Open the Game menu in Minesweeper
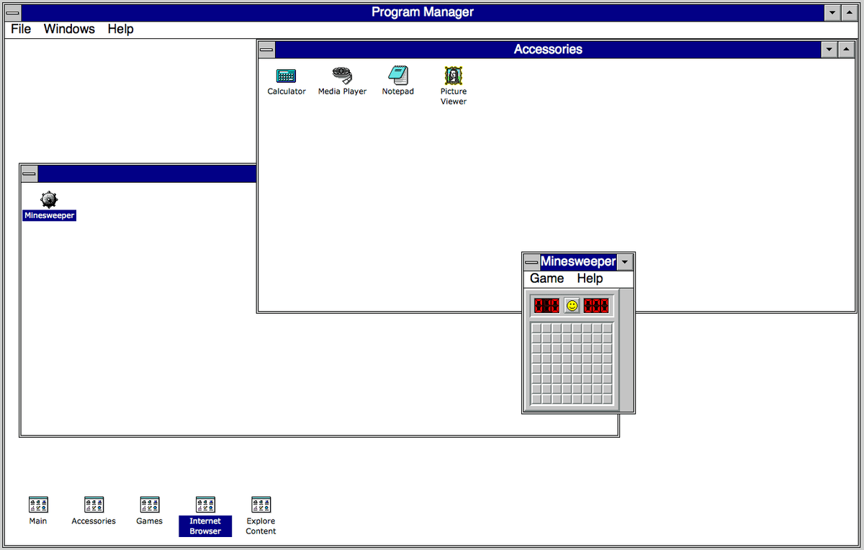864x550 pixels. (x=546, y=279)
